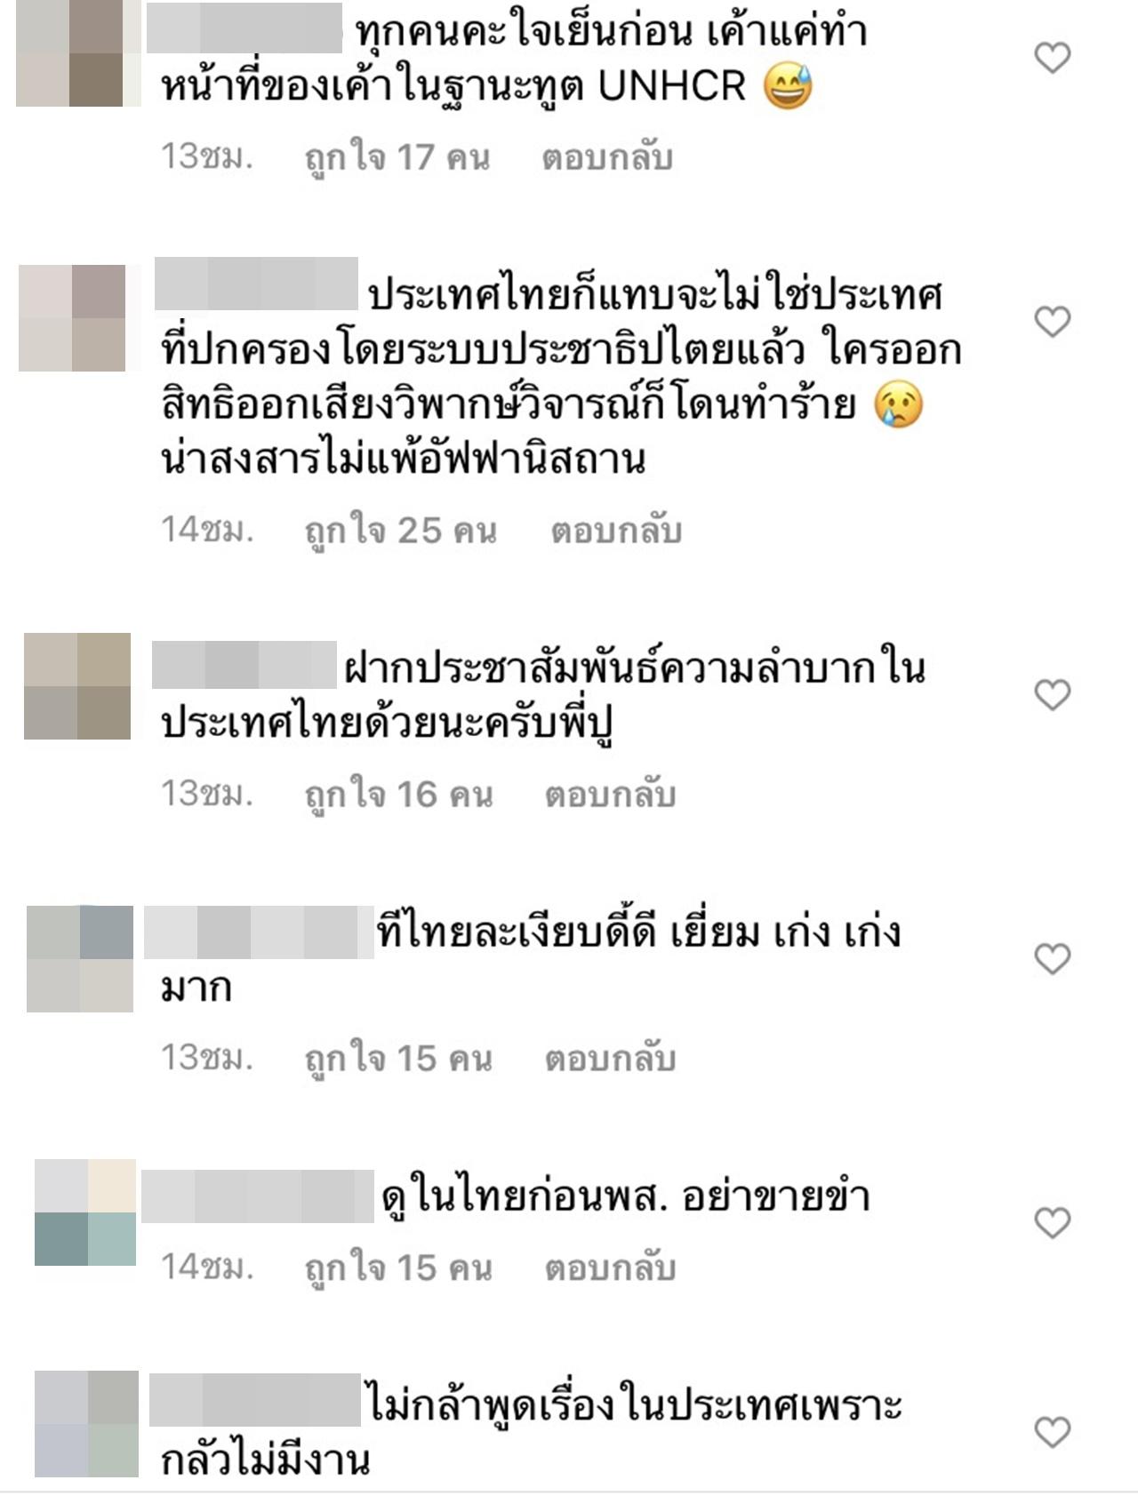This screenshot has height=1496, width=1138.
Task: Heart the comment ending with 'เก่ง เก่ง มาก'
Action: [1053, 959]
